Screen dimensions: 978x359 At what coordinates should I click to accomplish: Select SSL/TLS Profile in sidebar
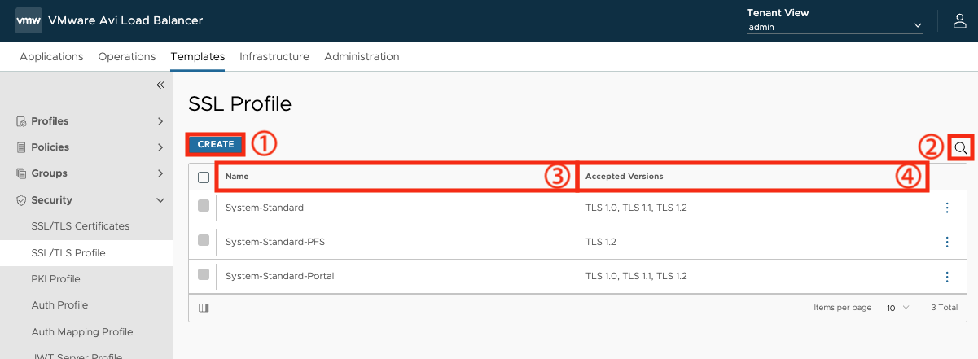pyautogui.click(x=68, y=253)
